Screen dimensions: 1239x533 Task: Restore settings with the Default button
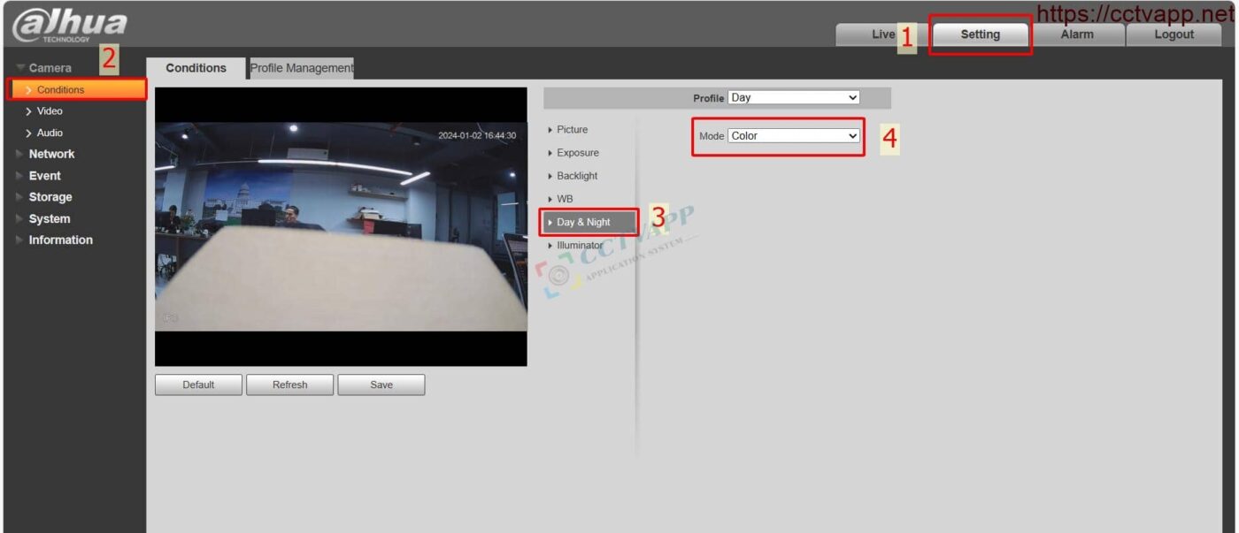pyautogui.click(x=198, y=384)
